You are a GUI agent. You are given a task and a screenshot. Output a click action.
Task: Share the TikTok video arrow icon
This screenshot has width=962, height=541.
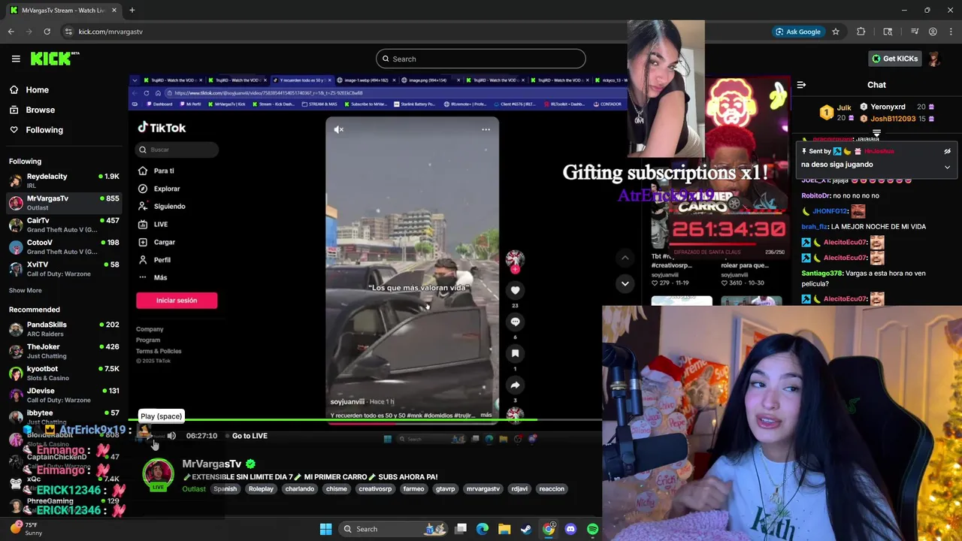click(515, 385)
